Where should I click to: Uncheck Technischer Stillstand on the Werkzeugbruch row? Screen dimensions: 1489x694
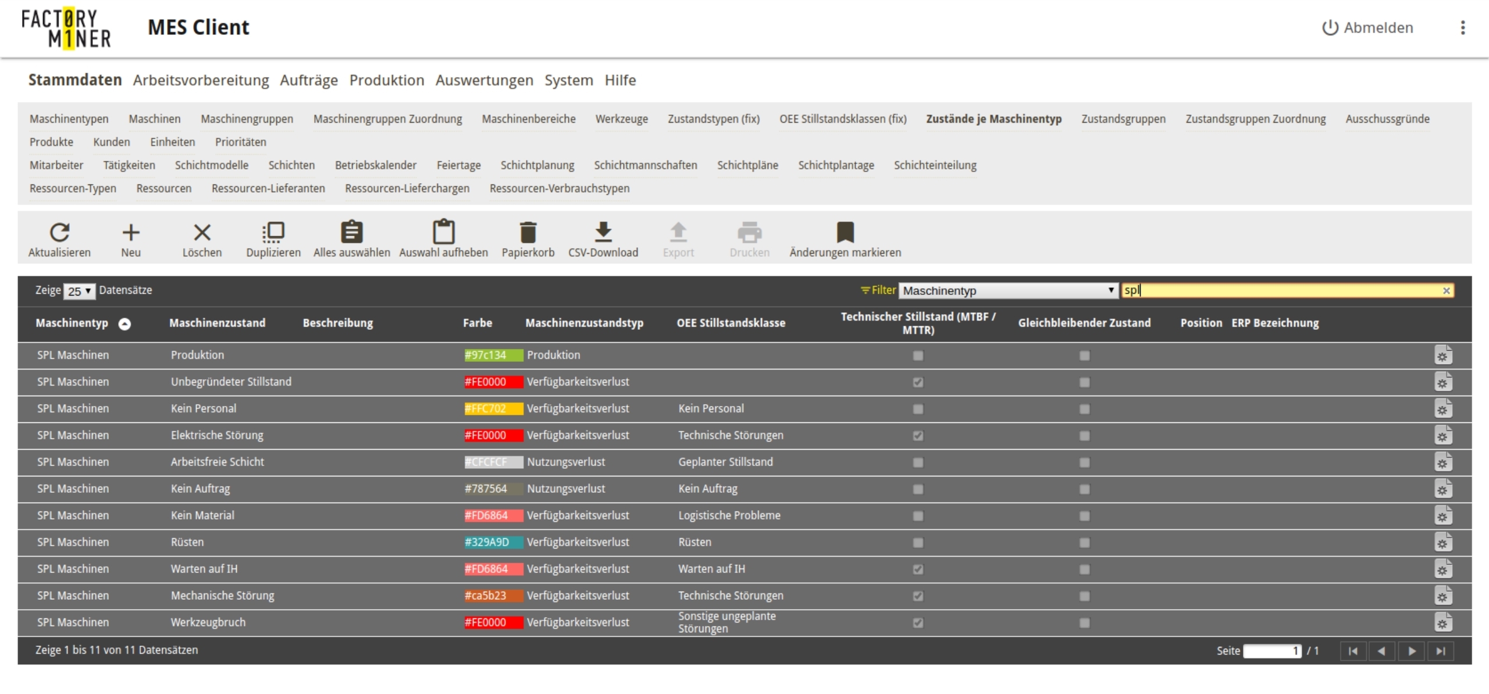click(918, 623)
